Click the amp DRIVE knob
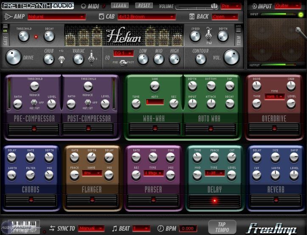The height and width of the screenshot is (235, 307). (x=13, y=57)
